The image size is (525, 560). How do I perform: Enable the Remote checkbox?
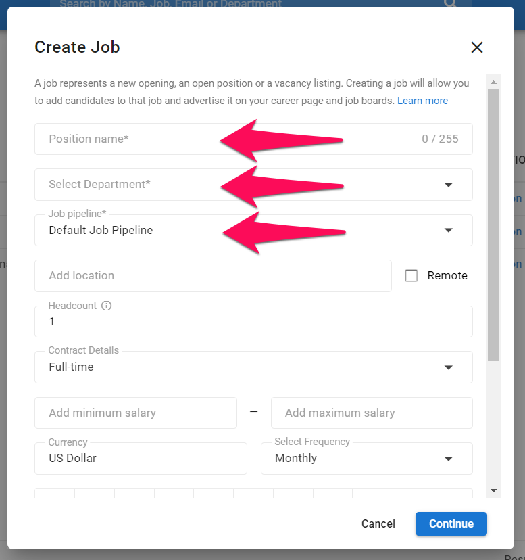point(413,275)
